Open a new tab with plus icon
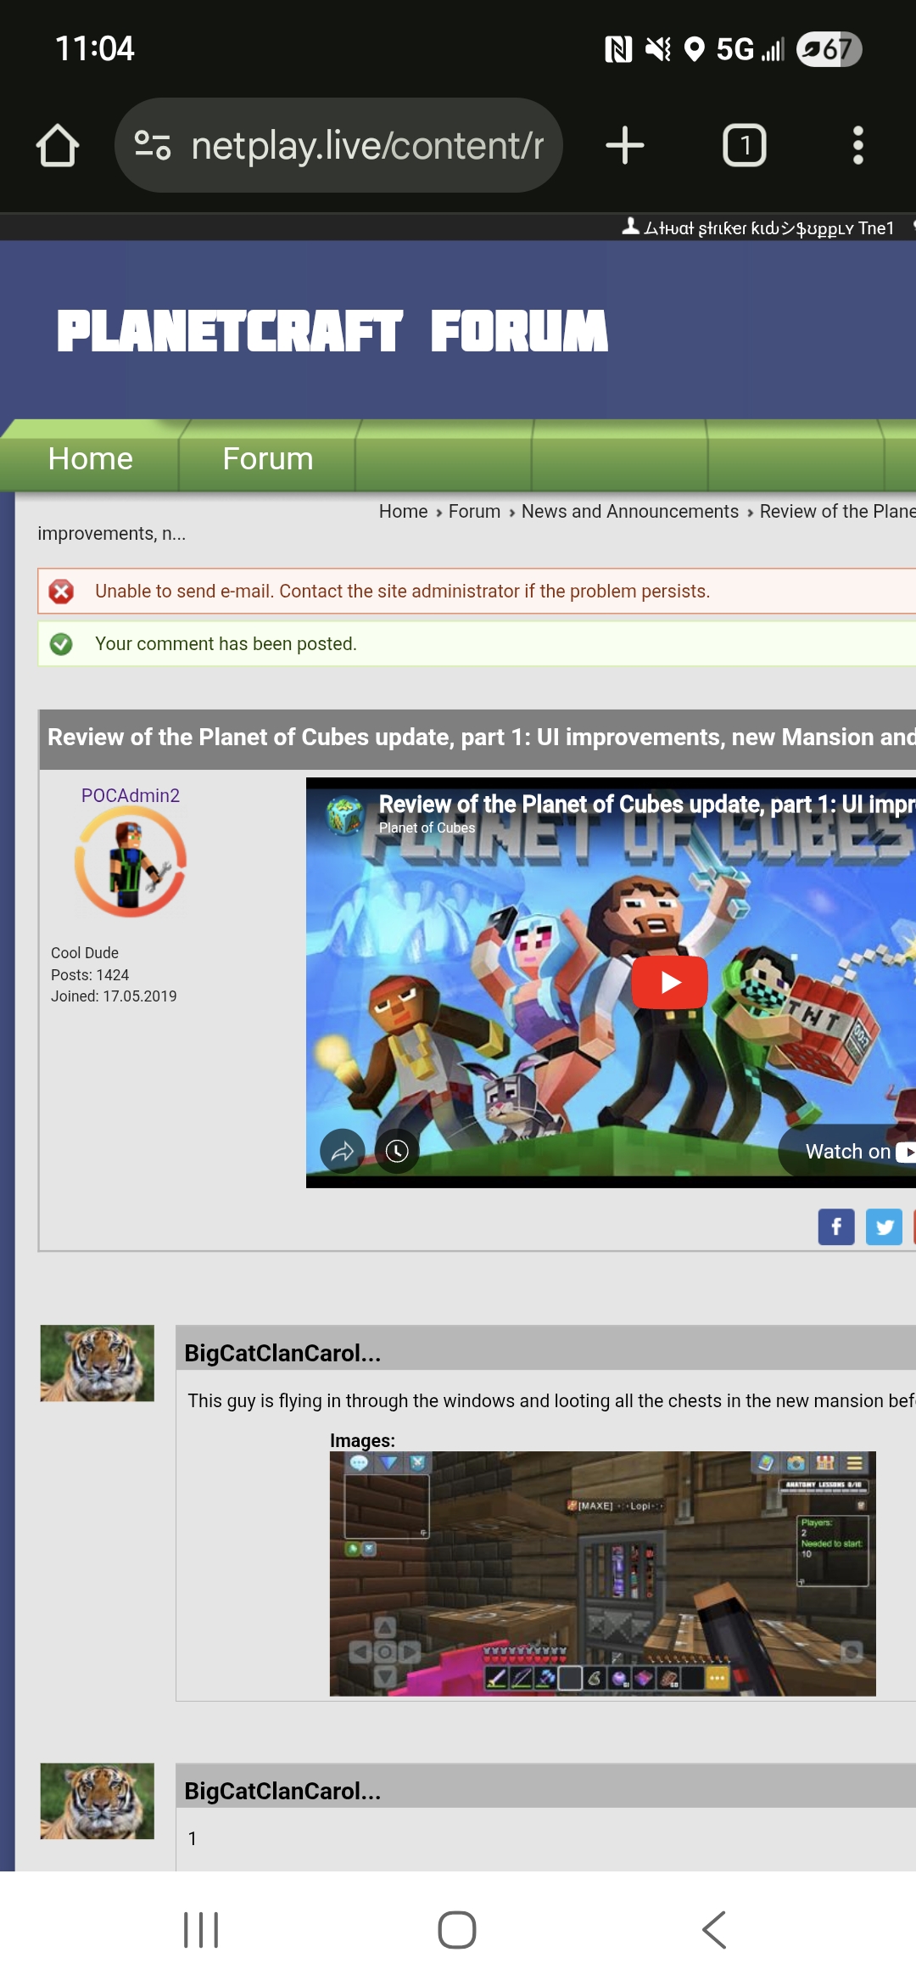 point(625,145)
